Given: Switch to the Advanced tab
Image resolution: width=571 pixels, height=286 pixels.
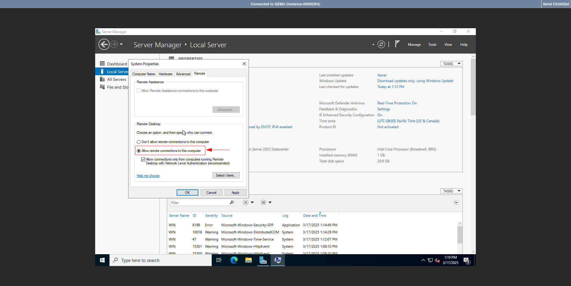Looking at the screenshot, I should (x=183, y=74).
